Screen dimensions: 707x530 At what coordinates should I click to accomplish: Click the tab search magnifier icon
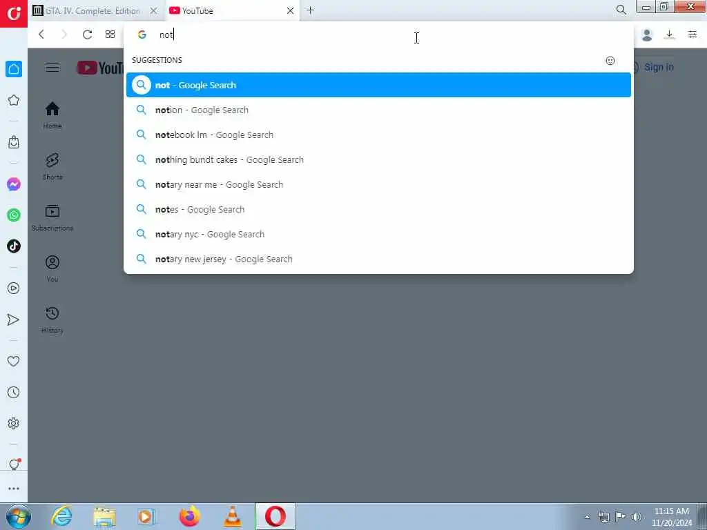[x=621, y=10]
